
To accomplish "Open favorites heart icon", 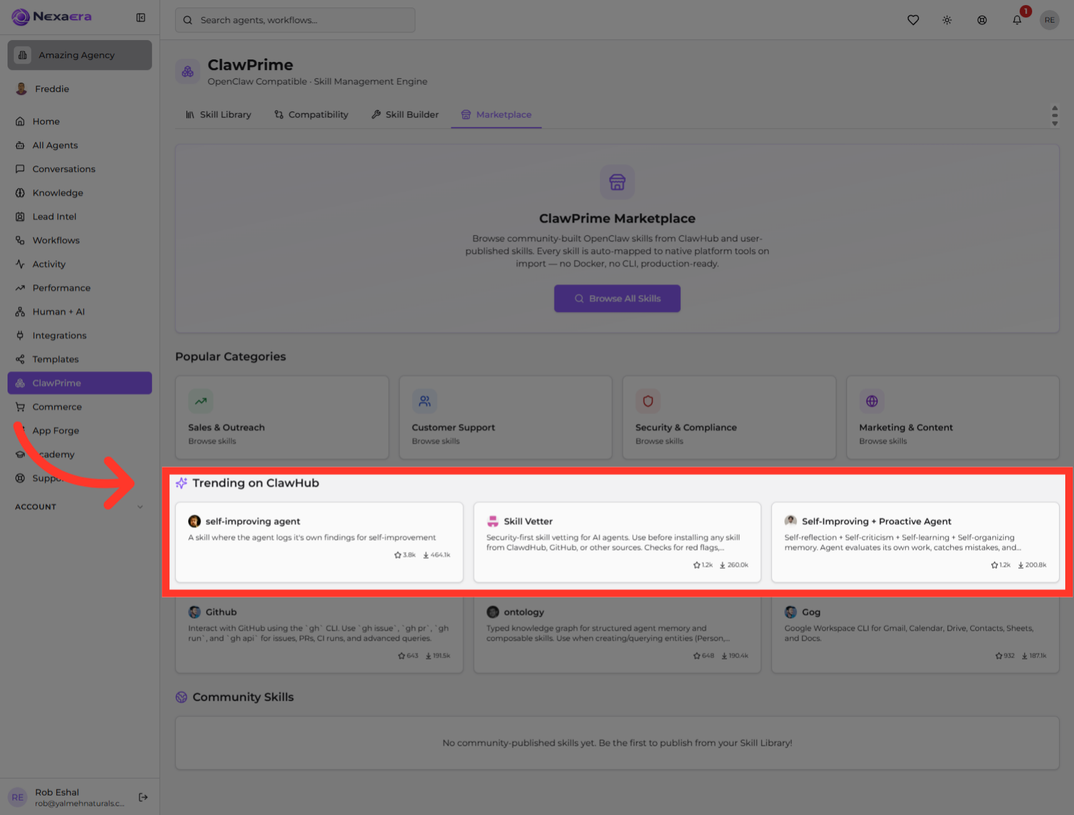I will point(913,20).
